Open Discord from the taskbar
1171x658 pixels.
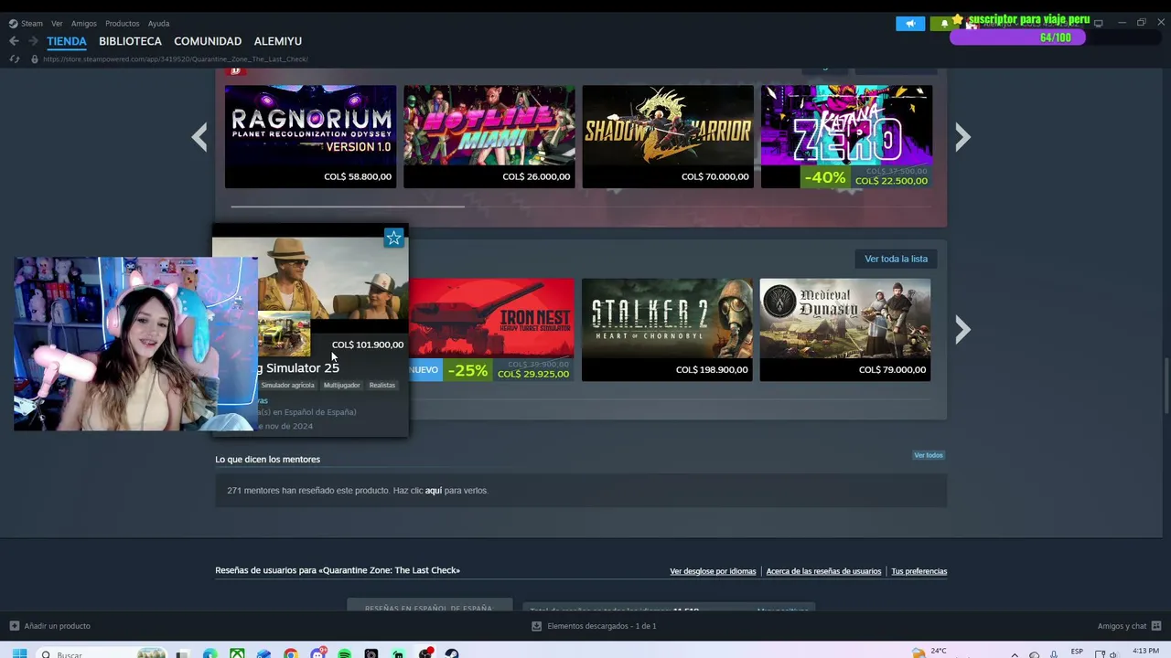[317, 653]
